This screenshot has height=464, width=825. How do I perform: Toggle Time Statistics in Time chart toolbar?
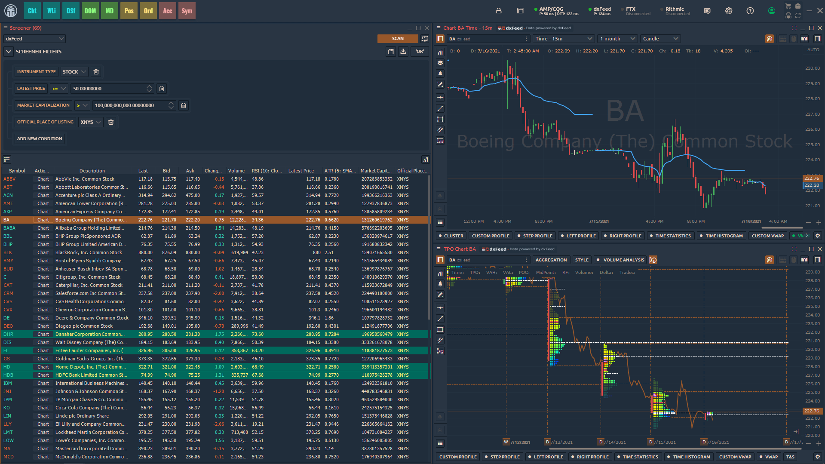click(670, 236)
